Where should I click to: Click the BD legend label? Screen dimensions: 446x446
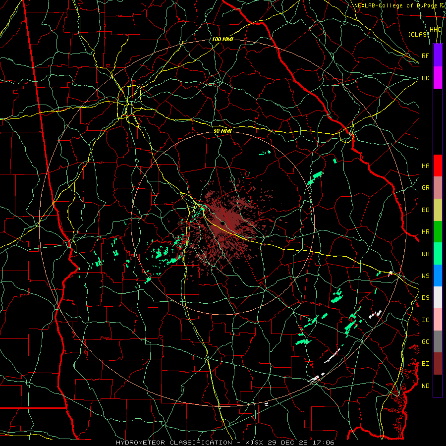(x=425, y=210)
